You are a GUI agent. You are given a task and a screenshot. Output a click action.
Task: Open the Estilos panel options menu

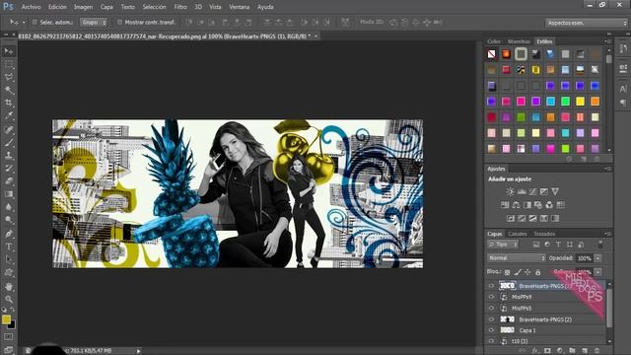(x=607, y=41)
